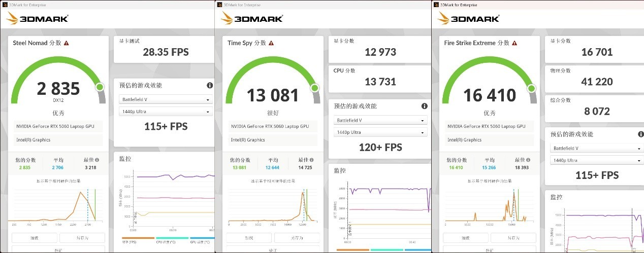This screenshot has height=253, width=644.
Task: Click the green gauge knob on the Steel Nomad score arc
Action: click(x=100, y=87)
